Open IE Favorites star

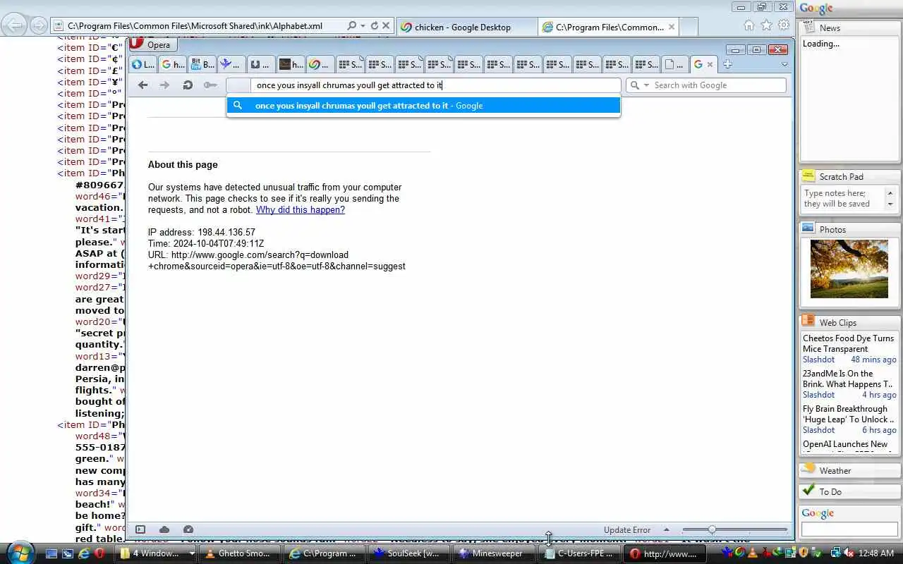pos(766,25)
